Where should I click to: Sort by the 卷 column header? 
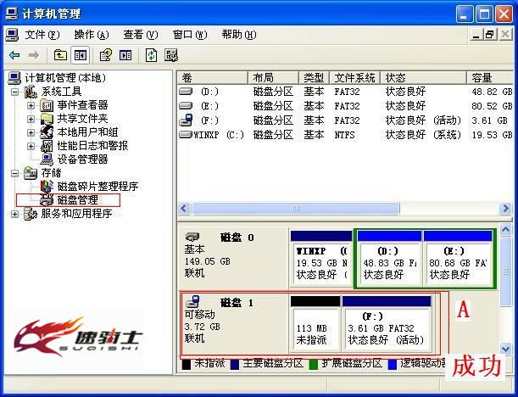pos(213,78)
